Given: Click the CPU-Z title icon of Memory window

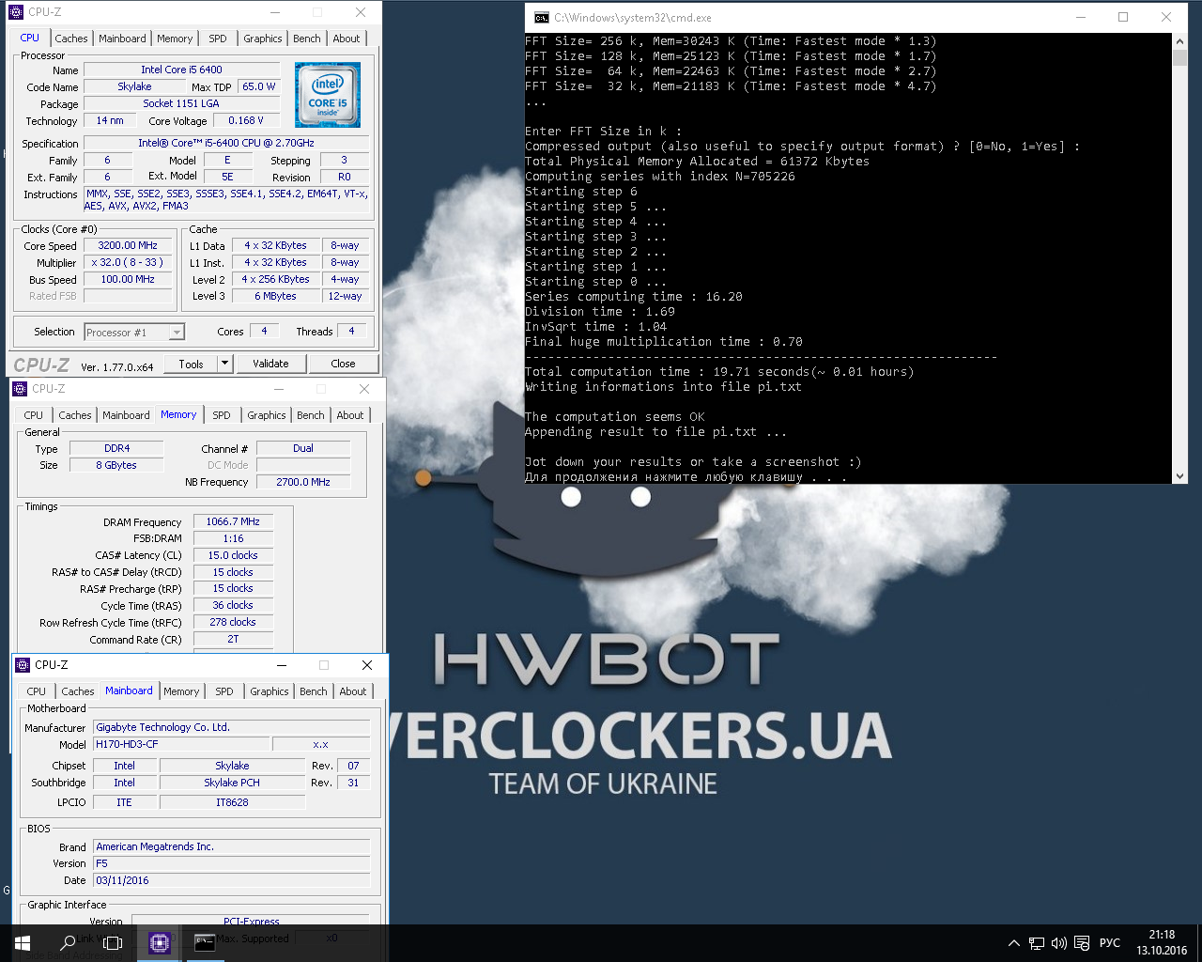Looking at the screenshot, I should (x=20, y=389).
